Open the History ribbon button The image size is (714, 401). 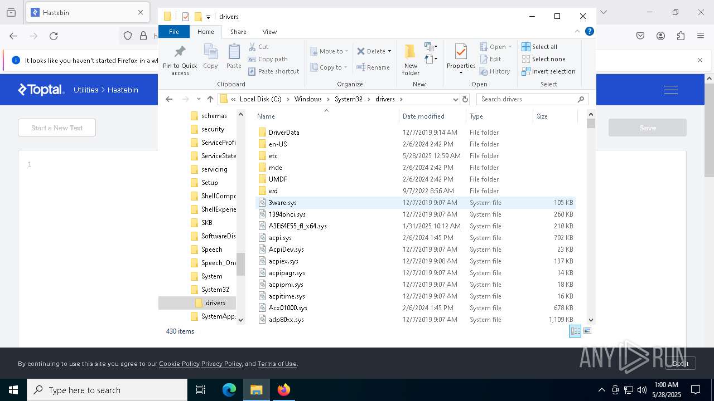click(x=495, y=71)
